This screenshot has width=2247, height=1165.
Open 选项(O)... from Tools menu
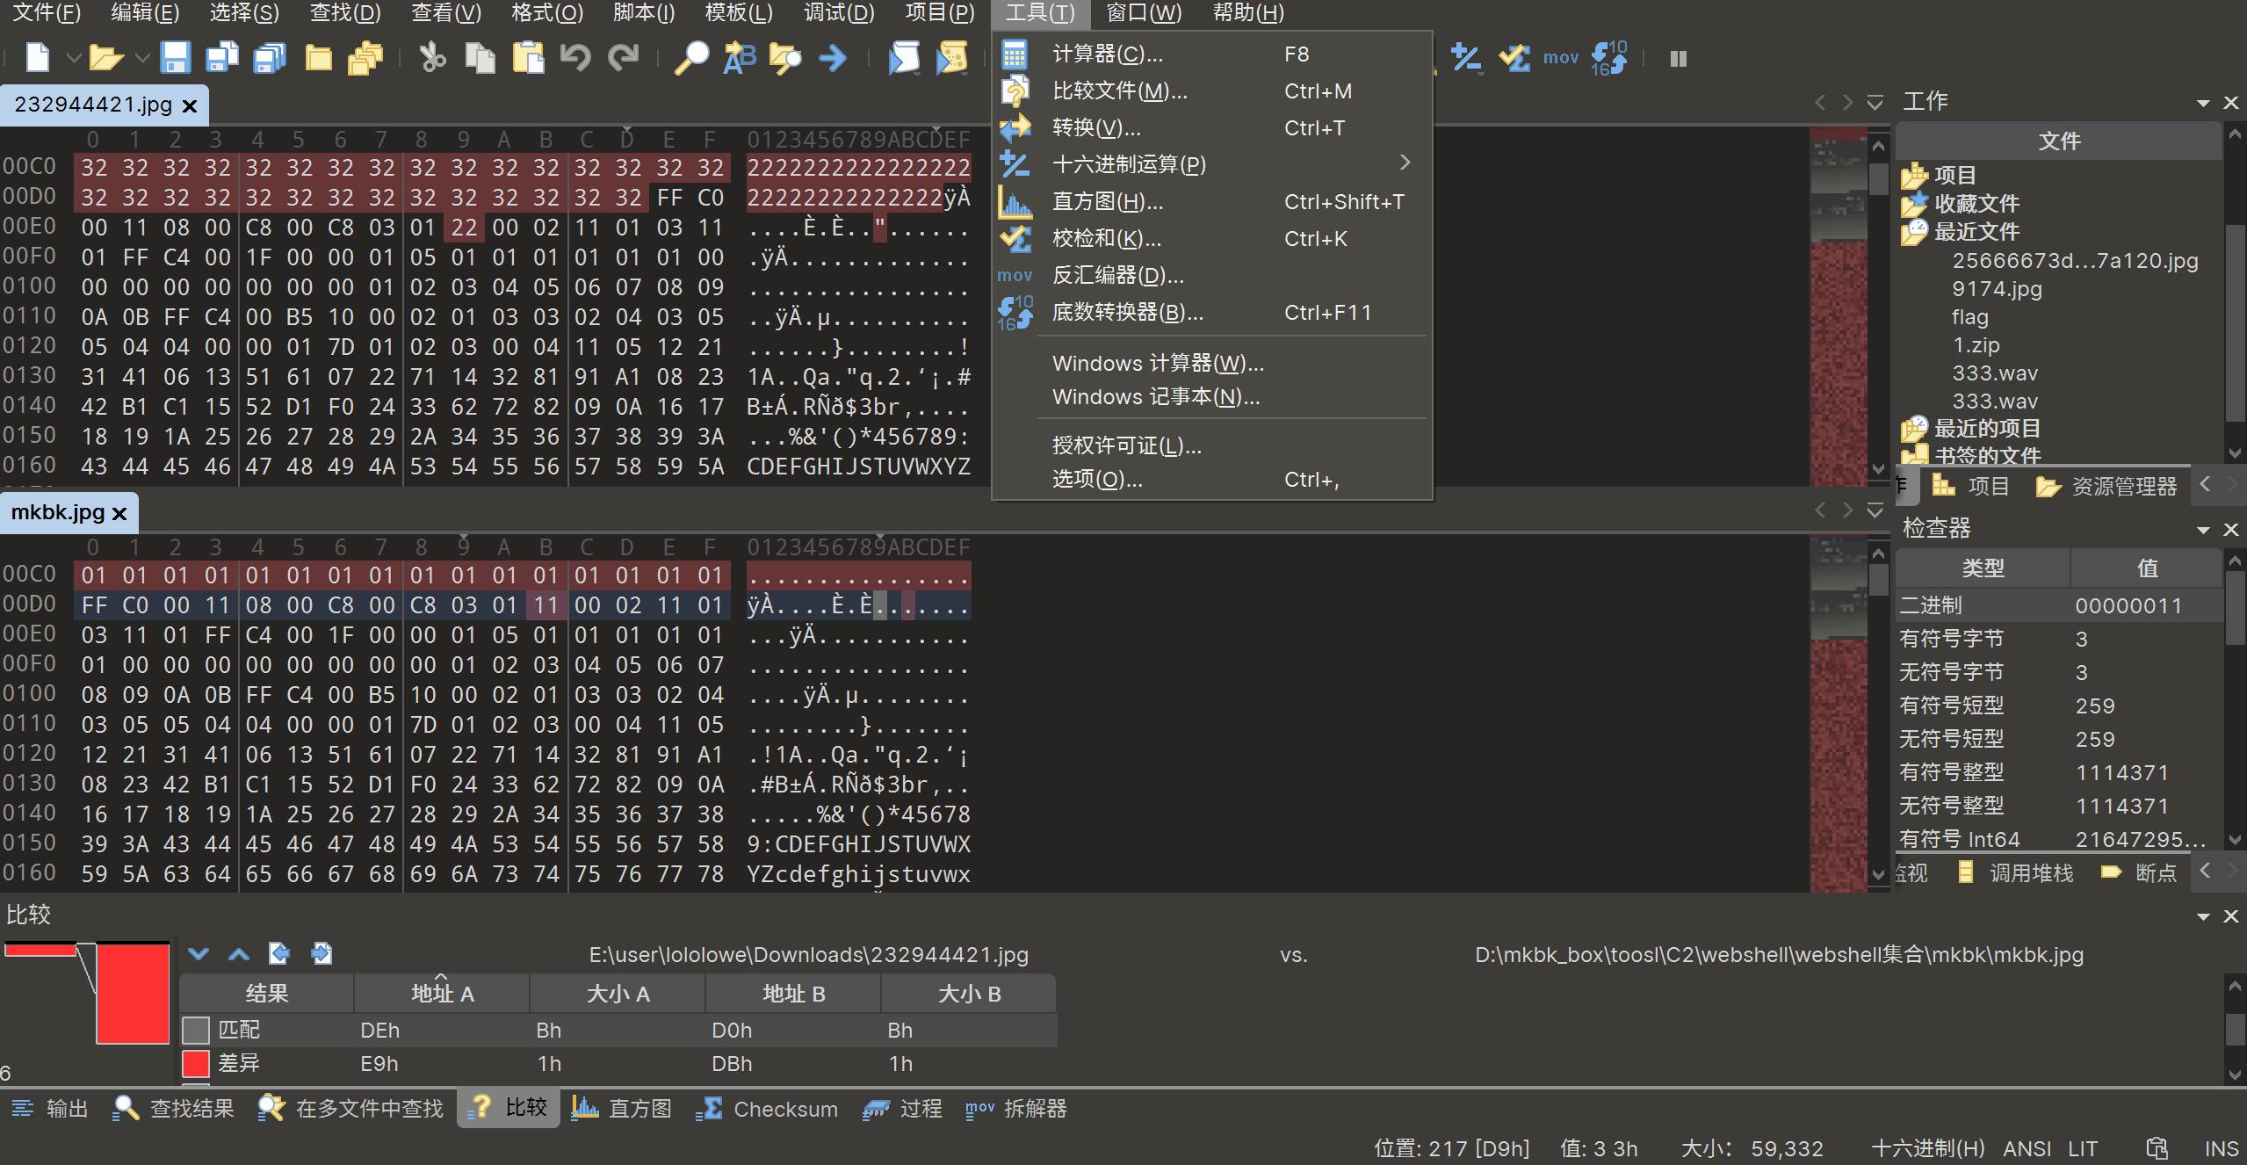click(1212, 479)
